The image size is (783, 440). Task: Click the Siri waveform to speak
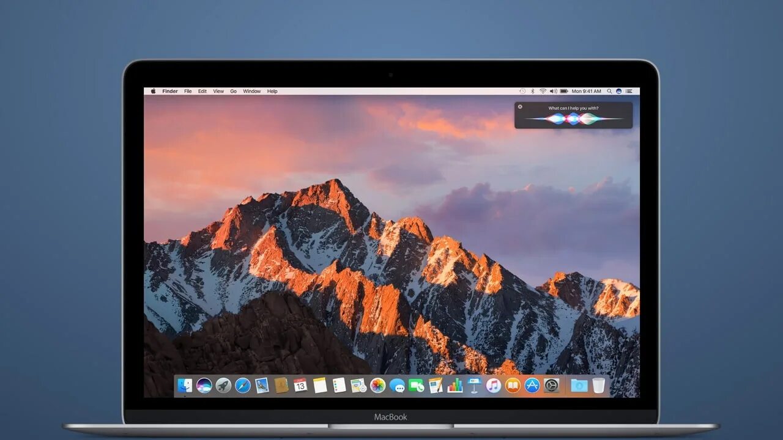tap(573, 119)
